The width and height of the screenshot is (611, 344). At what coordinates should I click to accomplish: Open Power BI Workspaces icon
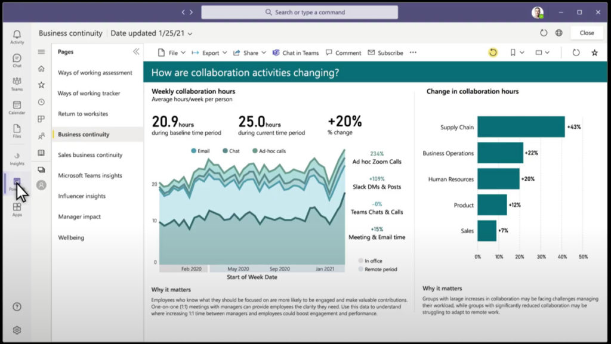[x=41, y=170]
